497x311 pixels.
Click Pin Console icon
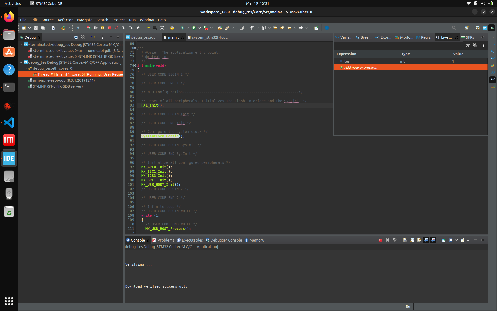(x=444, y=240)
